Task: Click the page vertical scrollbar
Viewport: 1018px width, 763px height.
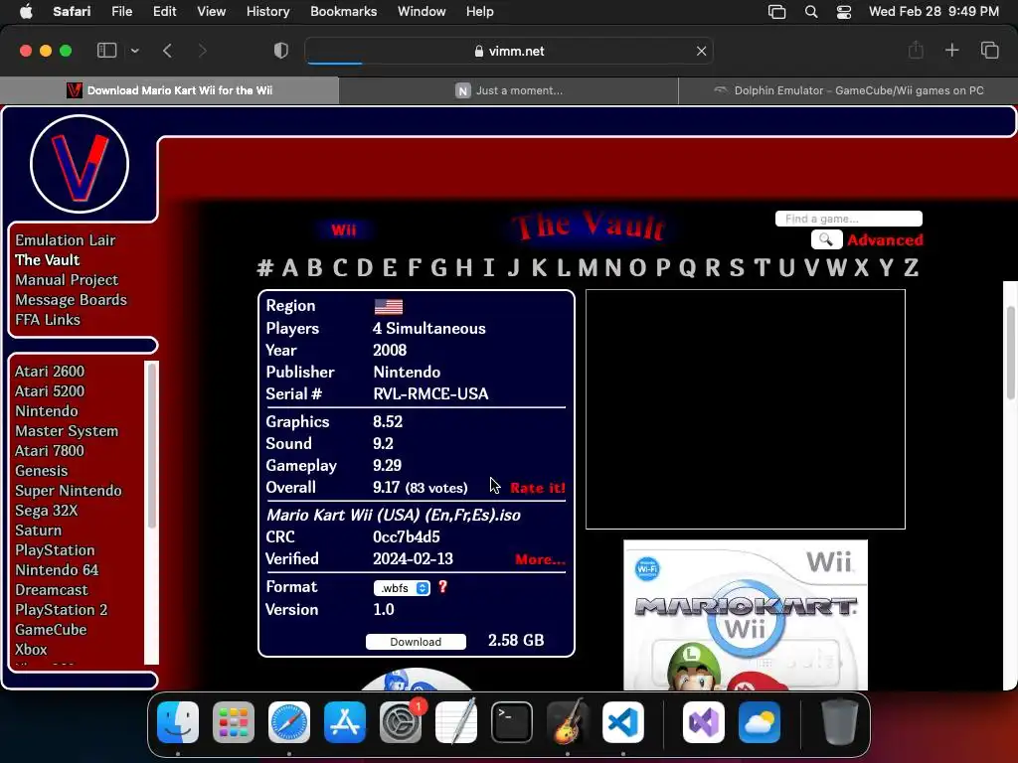Action: click(x=1011, y=353)
